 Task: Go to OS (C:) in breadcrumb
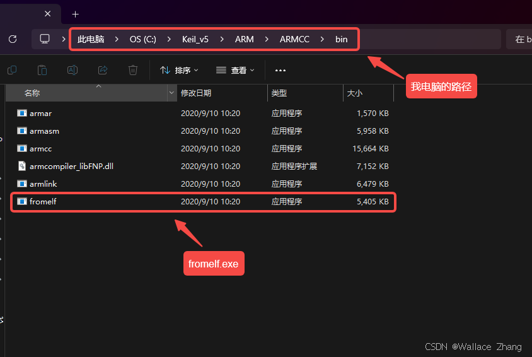(143, 39)
